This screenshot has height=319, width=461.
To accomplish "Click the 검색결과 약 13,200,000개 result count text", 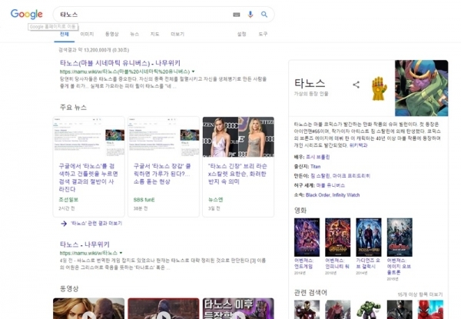I will coord(94,50).
